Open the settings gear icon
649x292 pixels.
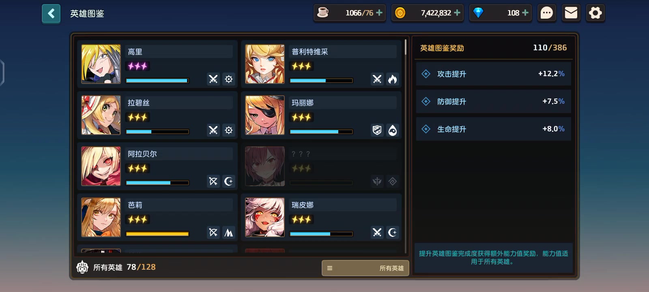[595, 13]
